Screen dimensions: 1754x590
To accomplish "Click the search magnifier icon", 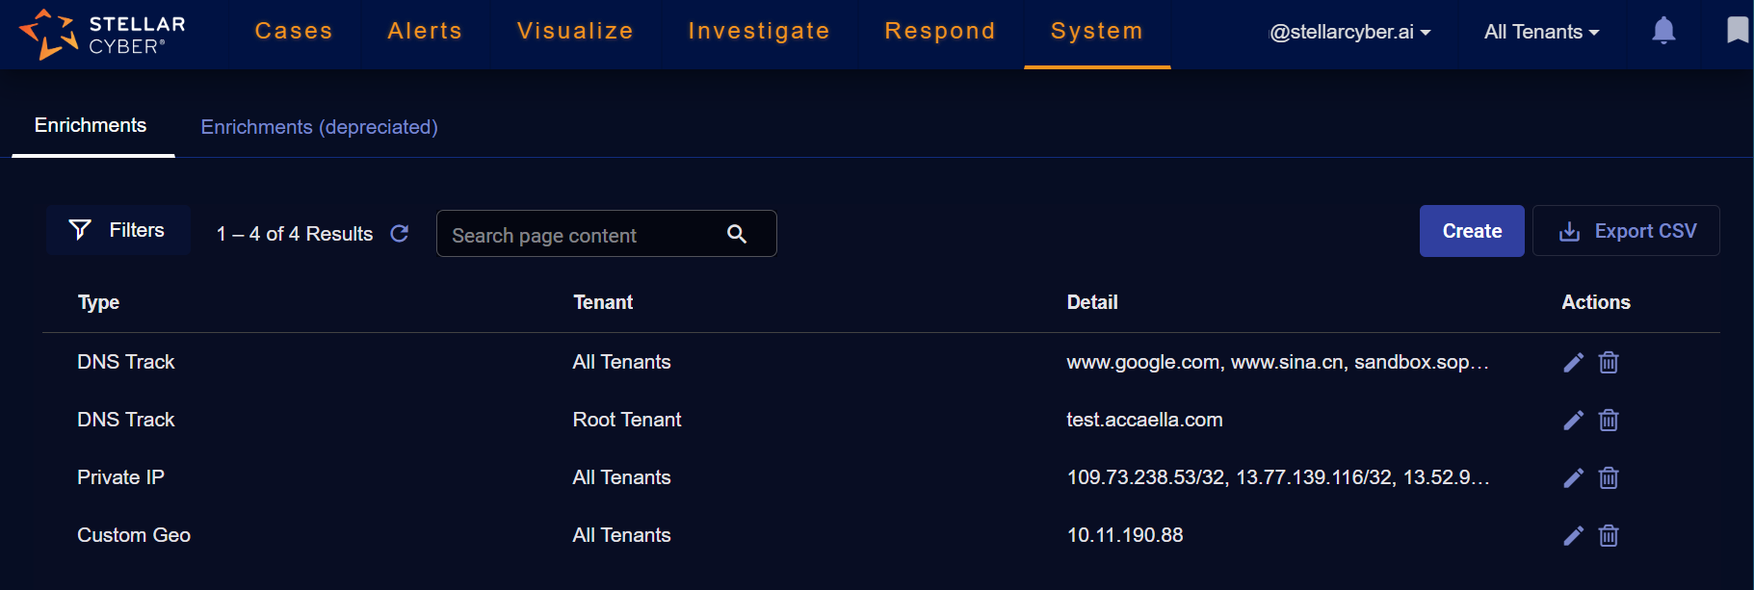I will coord(737,234).
